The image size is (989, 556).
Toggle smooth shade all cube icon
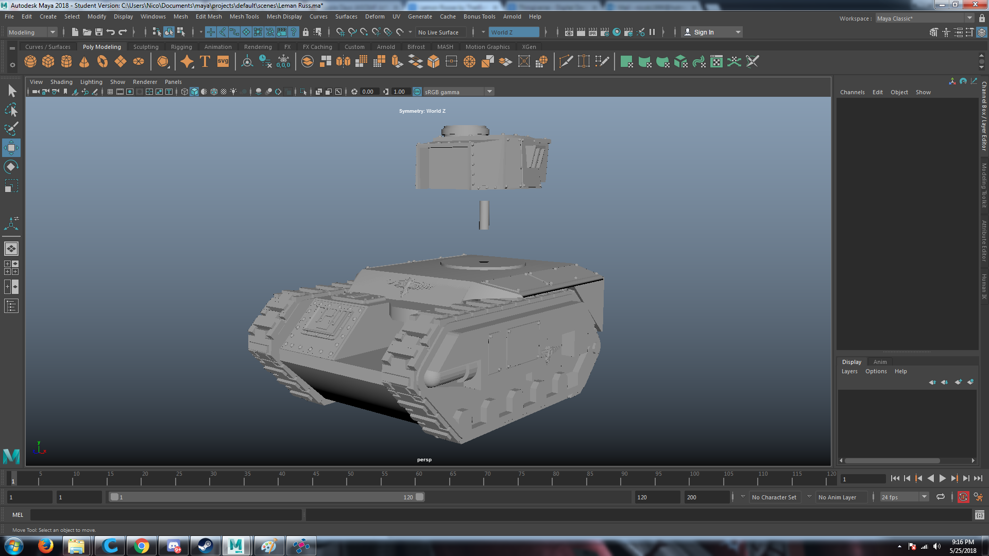194,92
